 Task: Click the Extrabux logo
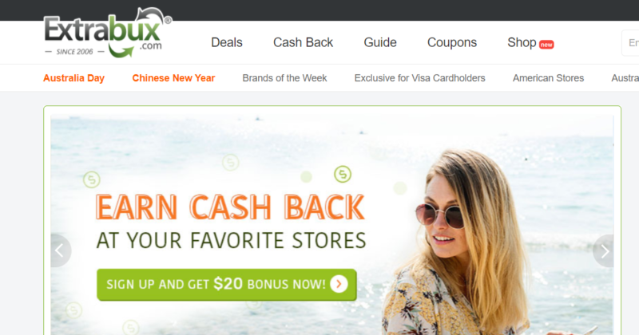(x=108, y=33)
